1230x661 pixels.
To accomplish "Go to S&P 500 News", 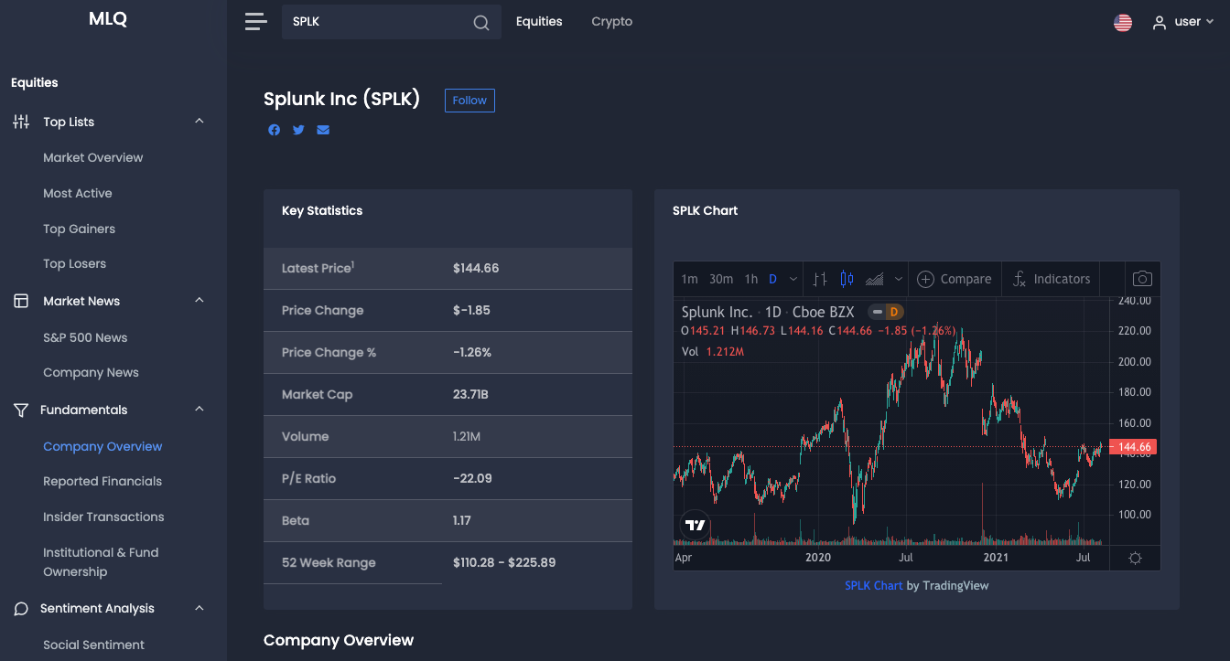I will [x=85, y=337].
